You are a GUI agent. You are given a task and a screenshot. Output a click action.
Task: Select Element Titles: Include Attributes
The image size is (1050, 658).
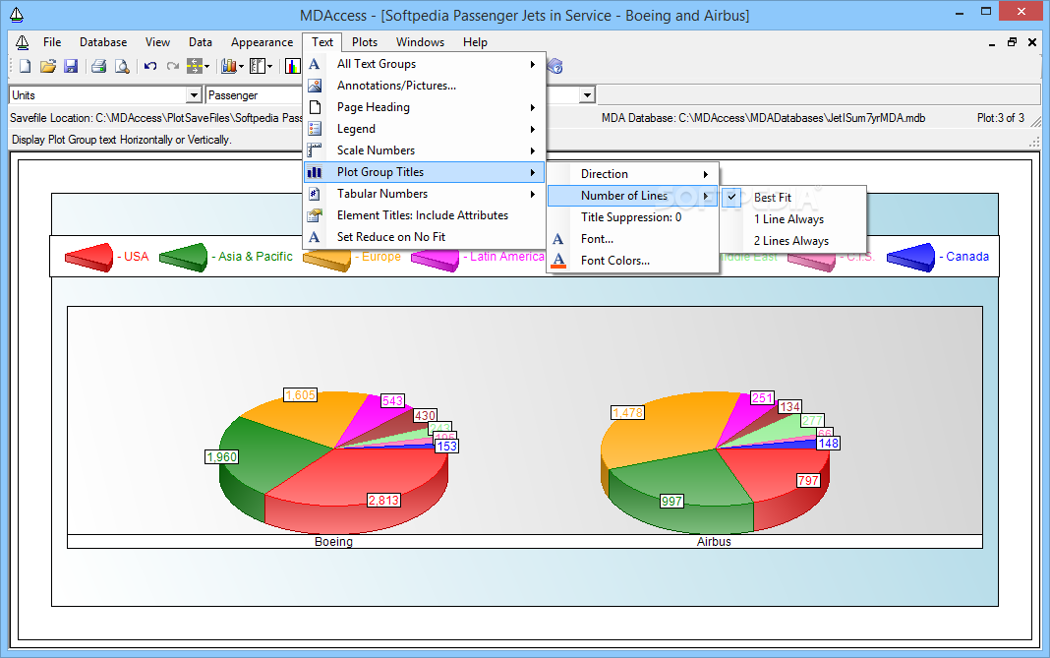click(x=425, y=215)
